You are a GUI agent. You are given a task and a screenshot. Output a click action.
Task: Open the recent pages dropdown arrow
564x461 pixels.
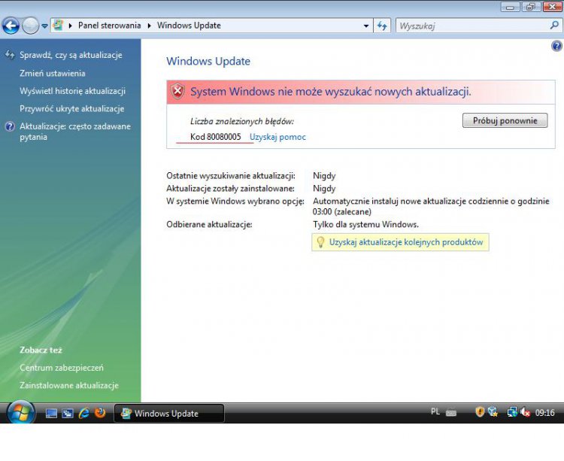pyautogui.click(x=44, y=26)
